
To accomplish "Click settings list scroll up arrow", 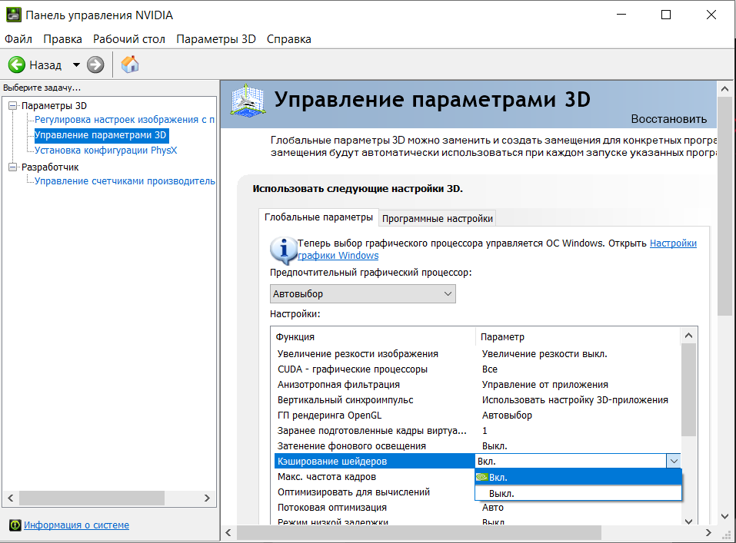I will click(688, 336).
